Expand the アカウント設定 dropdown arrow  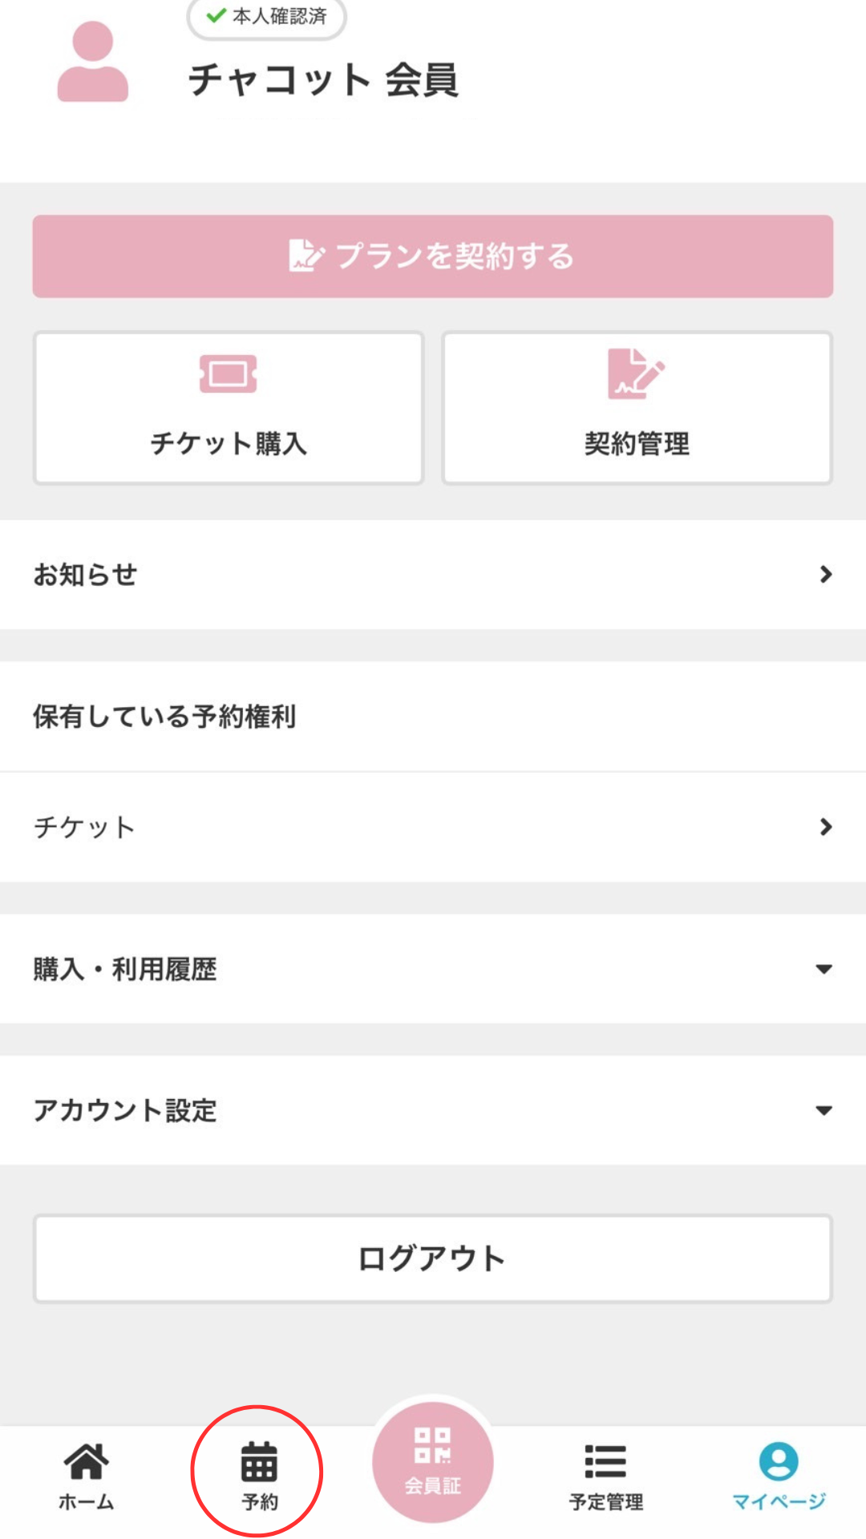pos(824,1110)
